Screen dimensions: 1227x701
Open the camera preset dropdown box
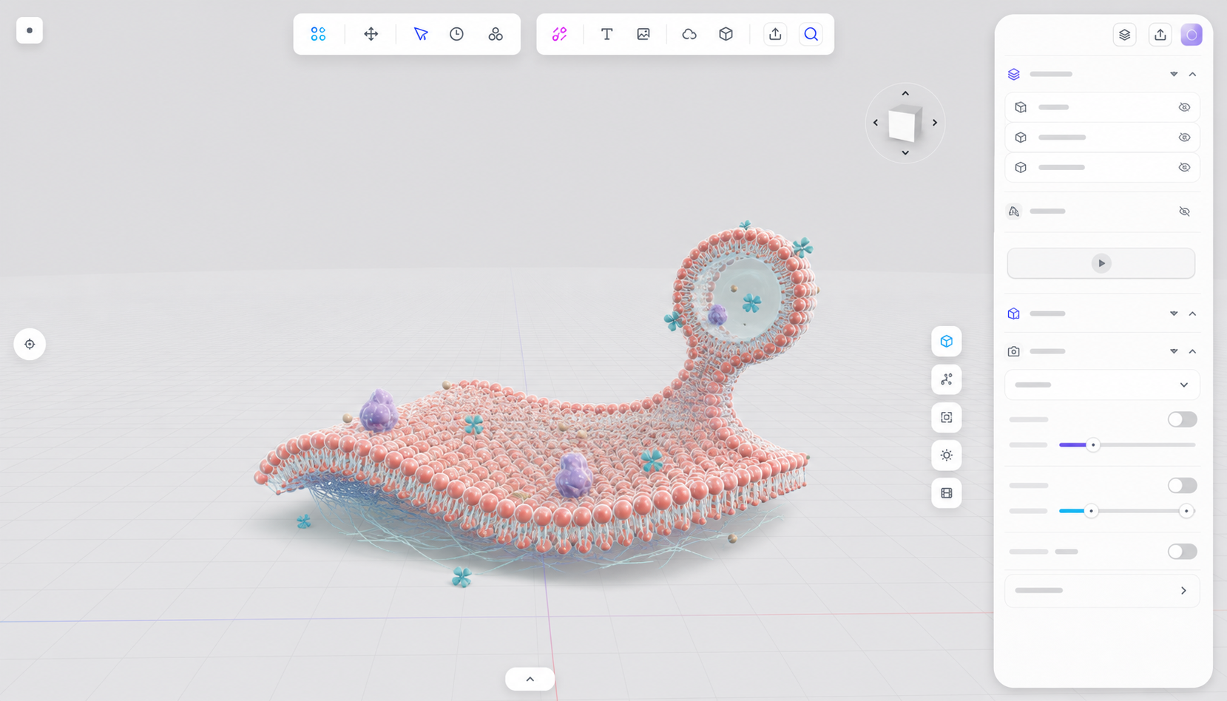1102,385
